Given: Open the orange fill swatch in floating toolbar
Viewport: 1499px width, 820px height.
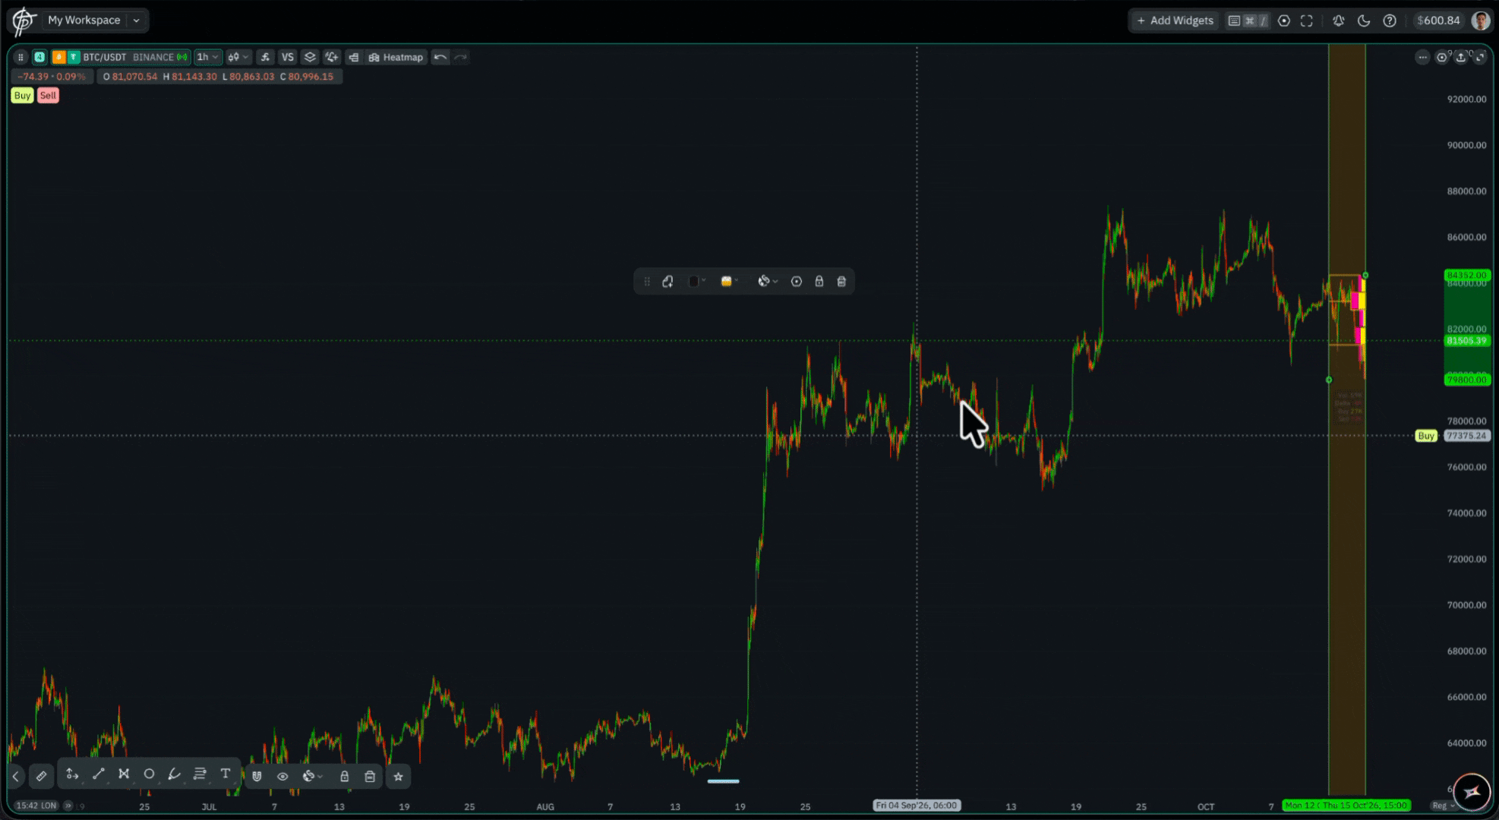Looking at the screenshot, I should pyautogui.click(x=729, y=282).
